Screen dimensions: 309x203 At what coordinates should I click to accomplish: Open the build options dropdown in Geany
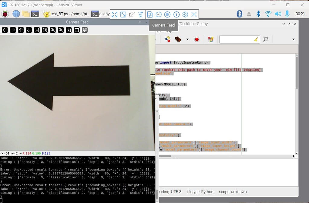click(187, 39)
